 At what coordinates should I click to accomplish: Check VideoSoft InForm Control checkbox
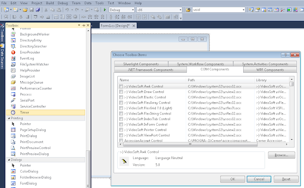click(121, 124)
